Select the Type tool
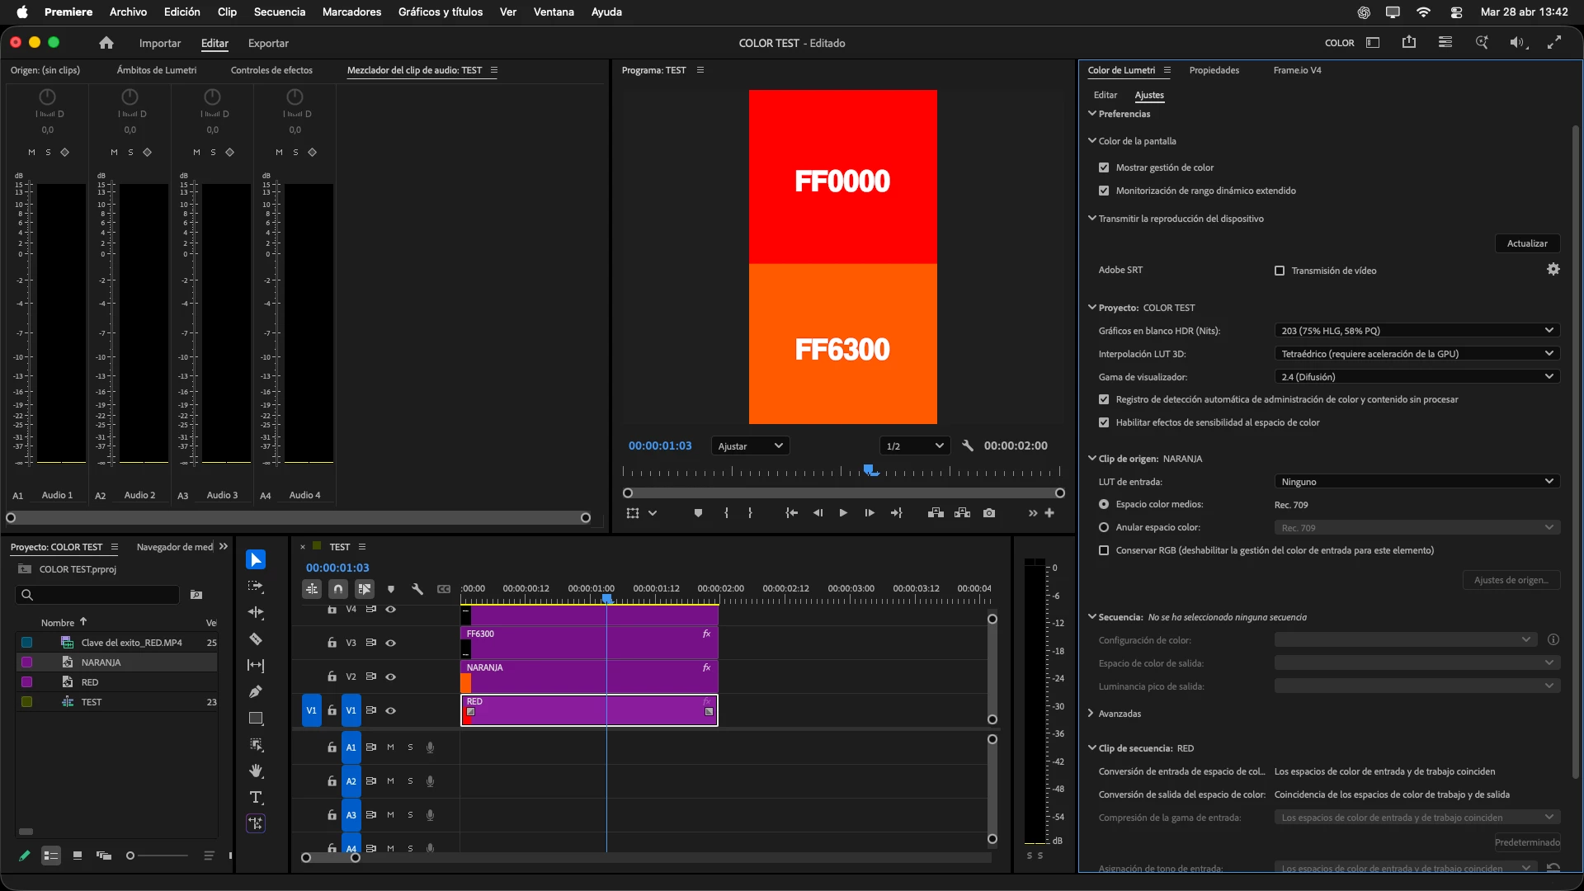1584x891 pixels. (256, 798)
